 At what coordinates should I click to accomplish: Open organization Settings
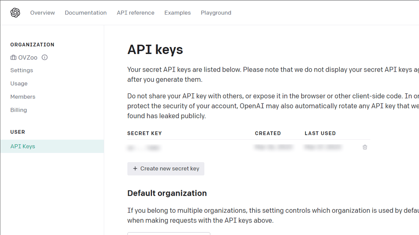pos(22,70)
